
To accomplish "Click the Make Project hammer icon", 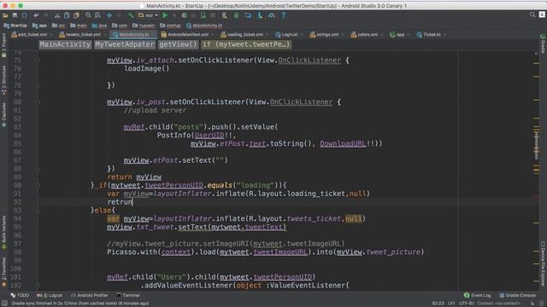I will click(131, 15).
